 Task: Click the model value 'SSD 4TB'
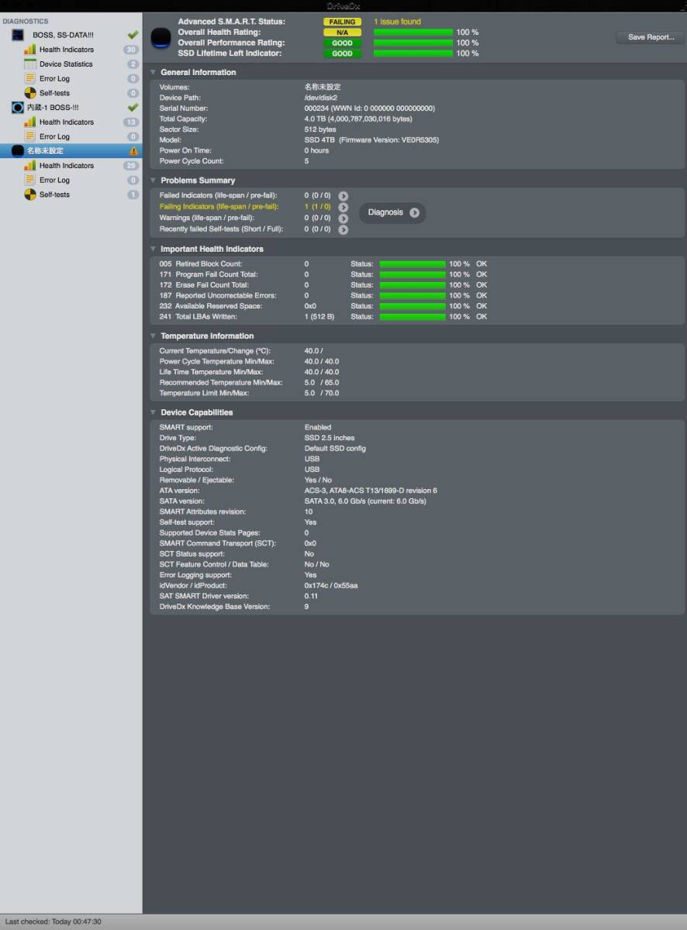coord(320,140)
